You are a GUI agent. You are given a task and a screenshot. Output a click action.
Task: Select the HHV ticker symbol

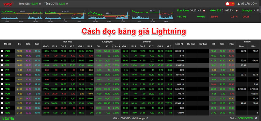pos(8,103)
